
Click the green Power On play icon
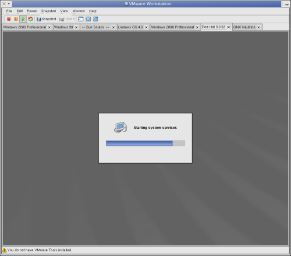point(23,19)
